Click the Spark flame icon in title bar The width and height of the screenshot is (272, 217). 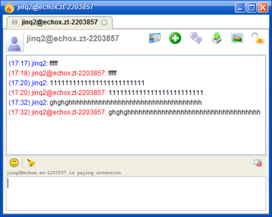[9, 8]
